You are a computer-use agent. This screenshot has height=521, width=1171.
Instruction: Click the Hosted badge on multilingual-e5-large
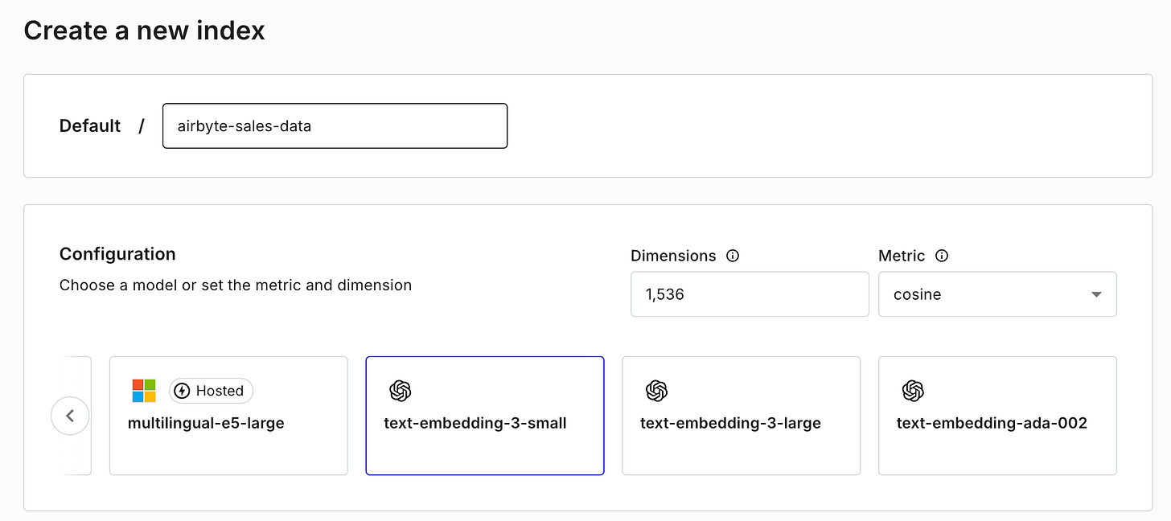211,391
